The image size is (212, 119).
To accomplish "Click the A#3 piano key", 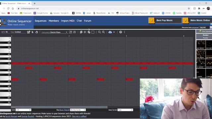I will coord(5,54).
